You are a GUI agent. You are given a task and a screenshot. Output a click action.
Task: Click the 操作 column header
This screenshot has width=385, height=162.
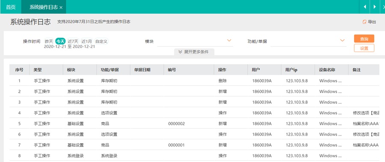(222, 70)
